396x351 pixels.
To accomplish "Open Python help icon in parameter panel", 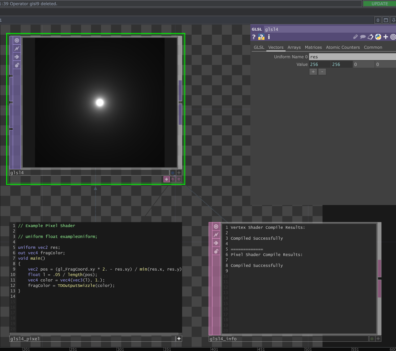I will coord(261,37).
